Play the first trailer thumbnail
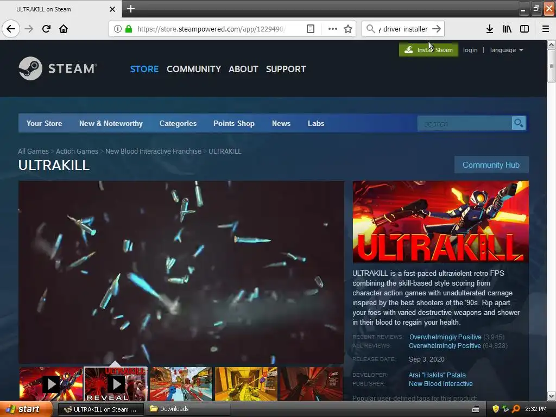The width and height of the screenshot is (556, 417). tap(51, 384)
